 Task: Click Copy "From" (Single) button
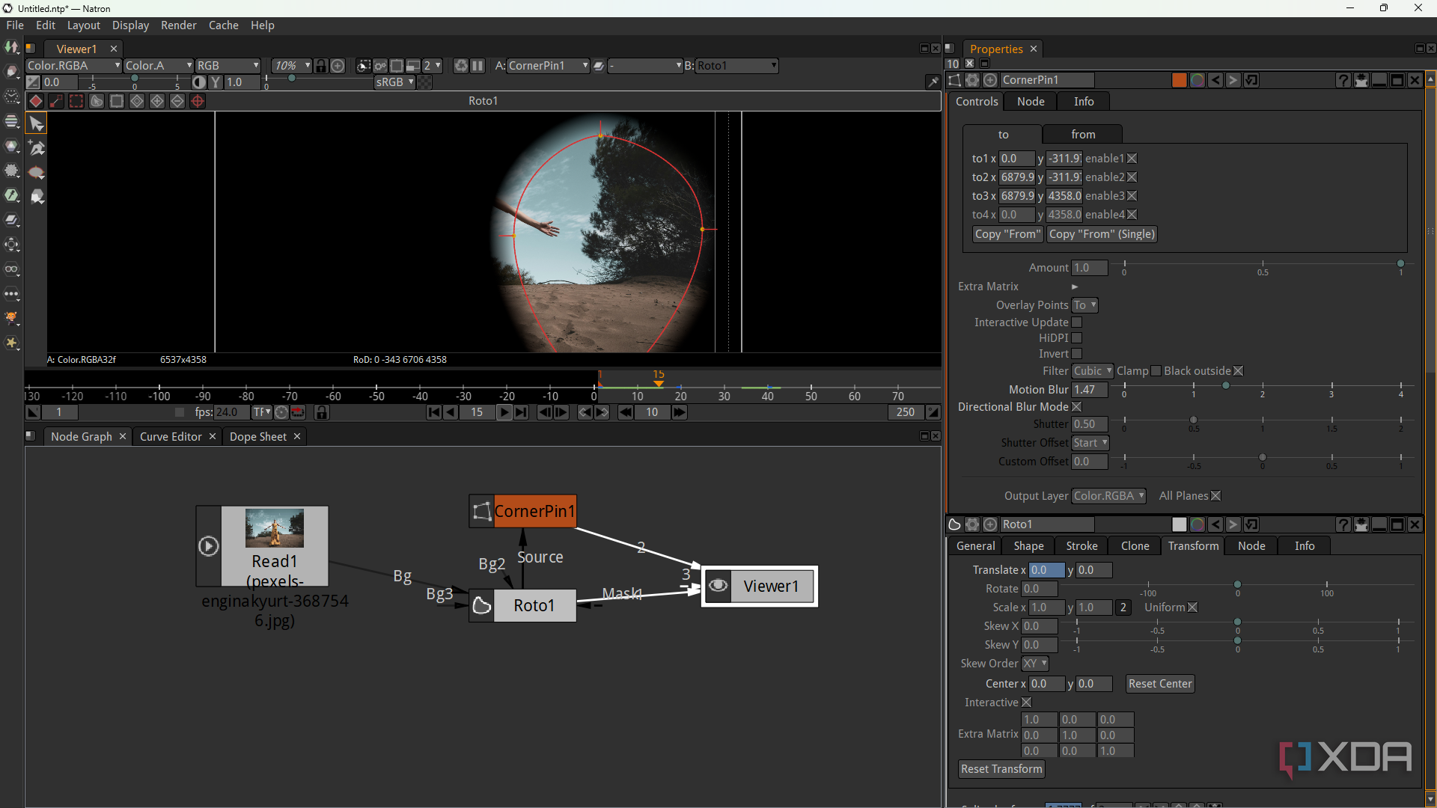coord(1102,234)
